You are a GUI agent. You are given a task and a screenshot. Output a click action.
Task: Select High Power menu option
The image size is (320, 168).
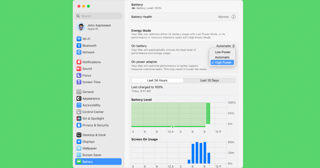(222, 62)
